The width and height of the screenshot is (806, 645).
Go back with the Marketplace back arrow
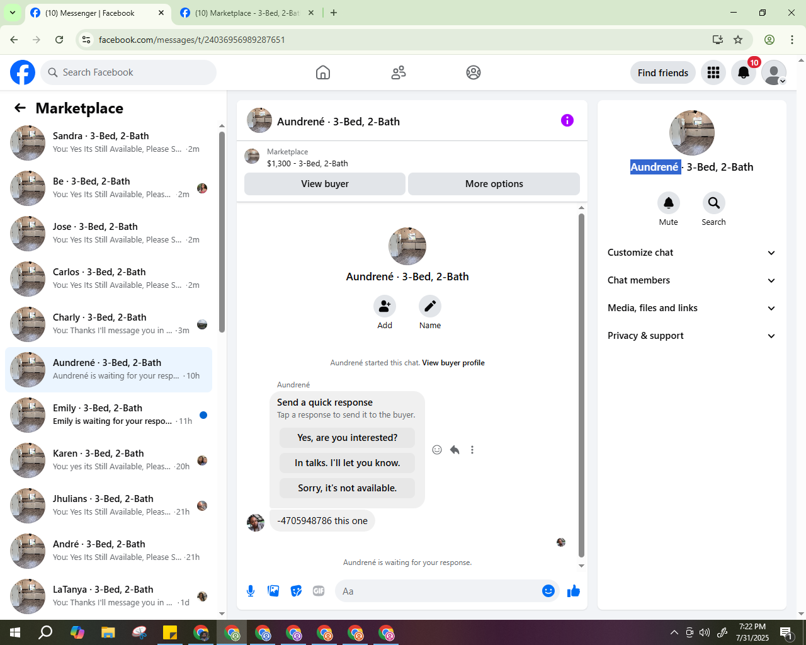[20, 108]
